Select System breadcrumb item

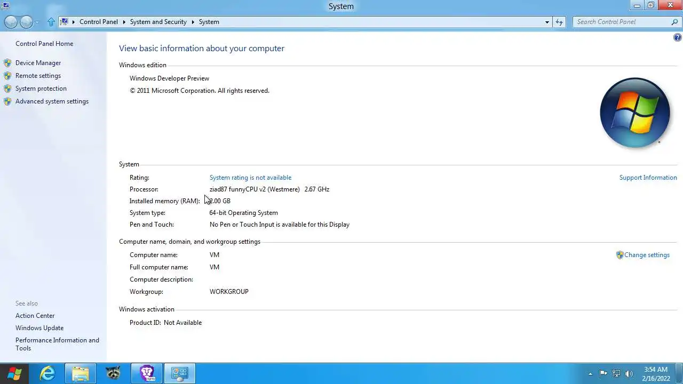coord(209,22)
